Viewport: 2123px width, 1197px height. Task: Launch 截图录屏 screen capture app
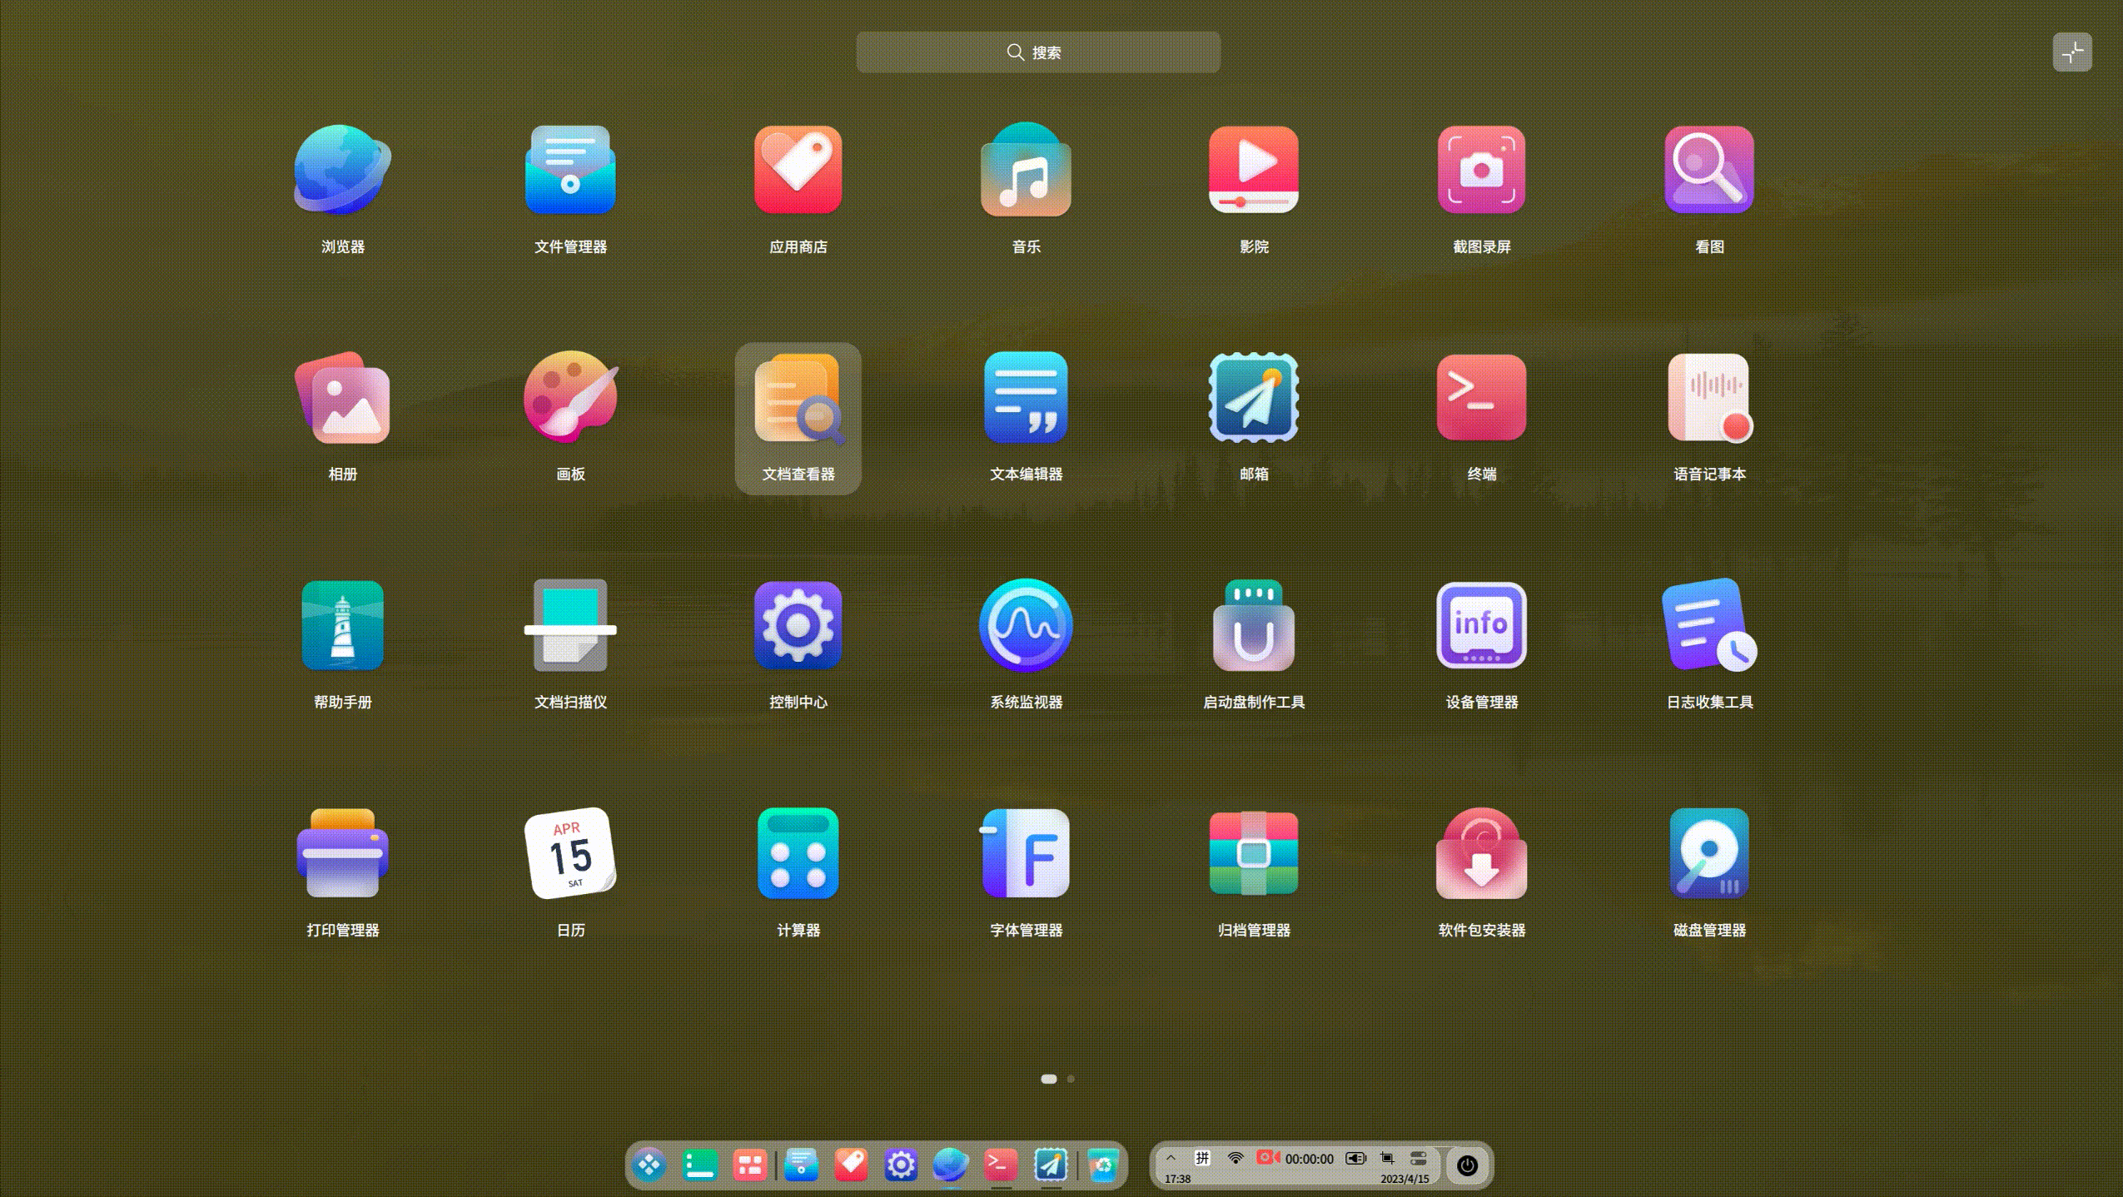click(x=1481, y=170)
